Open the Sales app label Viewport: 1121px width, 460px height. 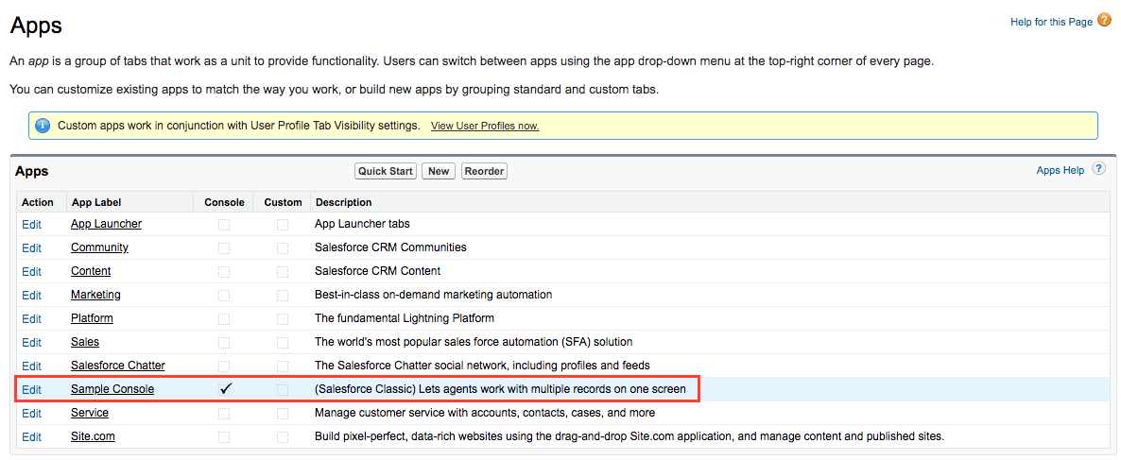click(x=85, y=341)
